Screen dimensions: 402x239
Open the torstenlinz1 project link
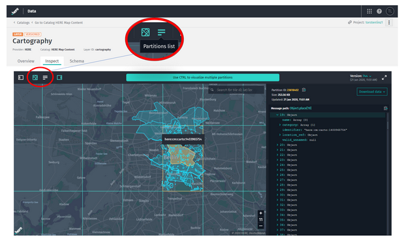coord(374,22)
